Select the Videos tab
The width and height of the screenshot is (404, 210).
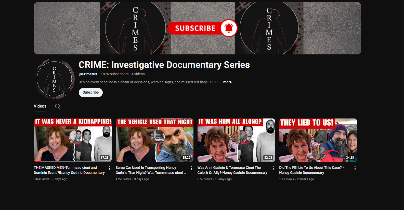coord(40,106)
